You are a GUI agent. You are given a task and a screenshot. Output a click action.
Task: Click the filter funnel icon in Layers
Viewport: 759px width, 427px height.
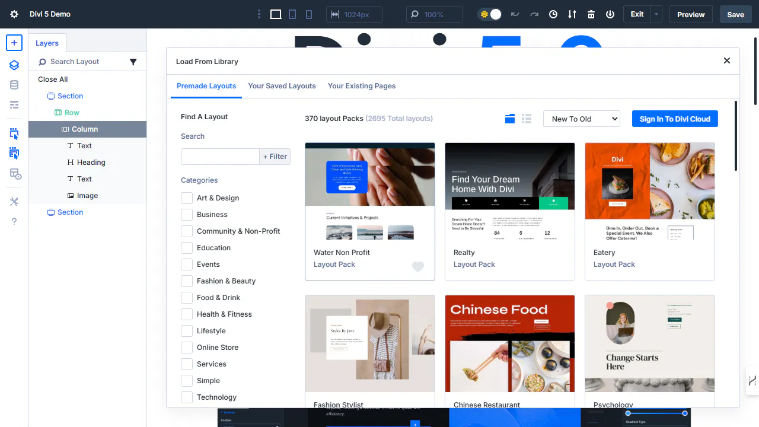(133, 62)
